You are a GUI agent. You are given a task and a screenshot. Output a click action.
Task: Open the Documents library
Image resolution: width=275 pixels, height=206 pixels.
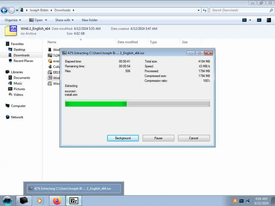22,78
